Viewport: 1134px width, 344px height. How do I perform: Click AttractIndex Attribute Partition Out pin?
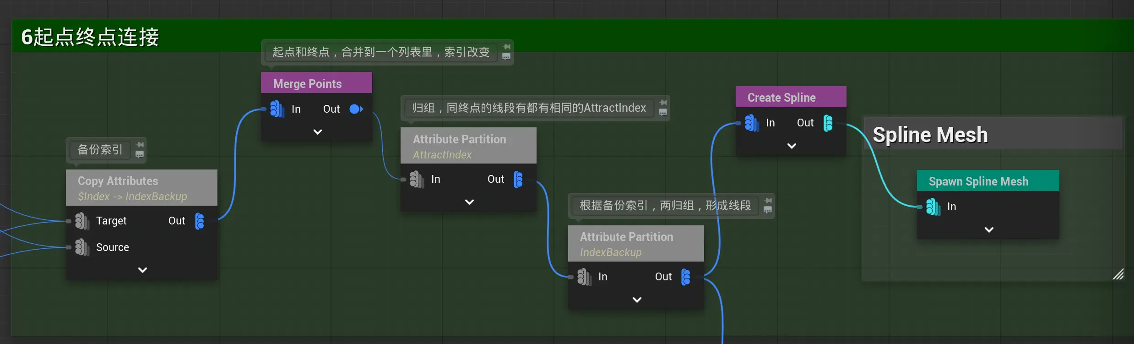[518, 179]
